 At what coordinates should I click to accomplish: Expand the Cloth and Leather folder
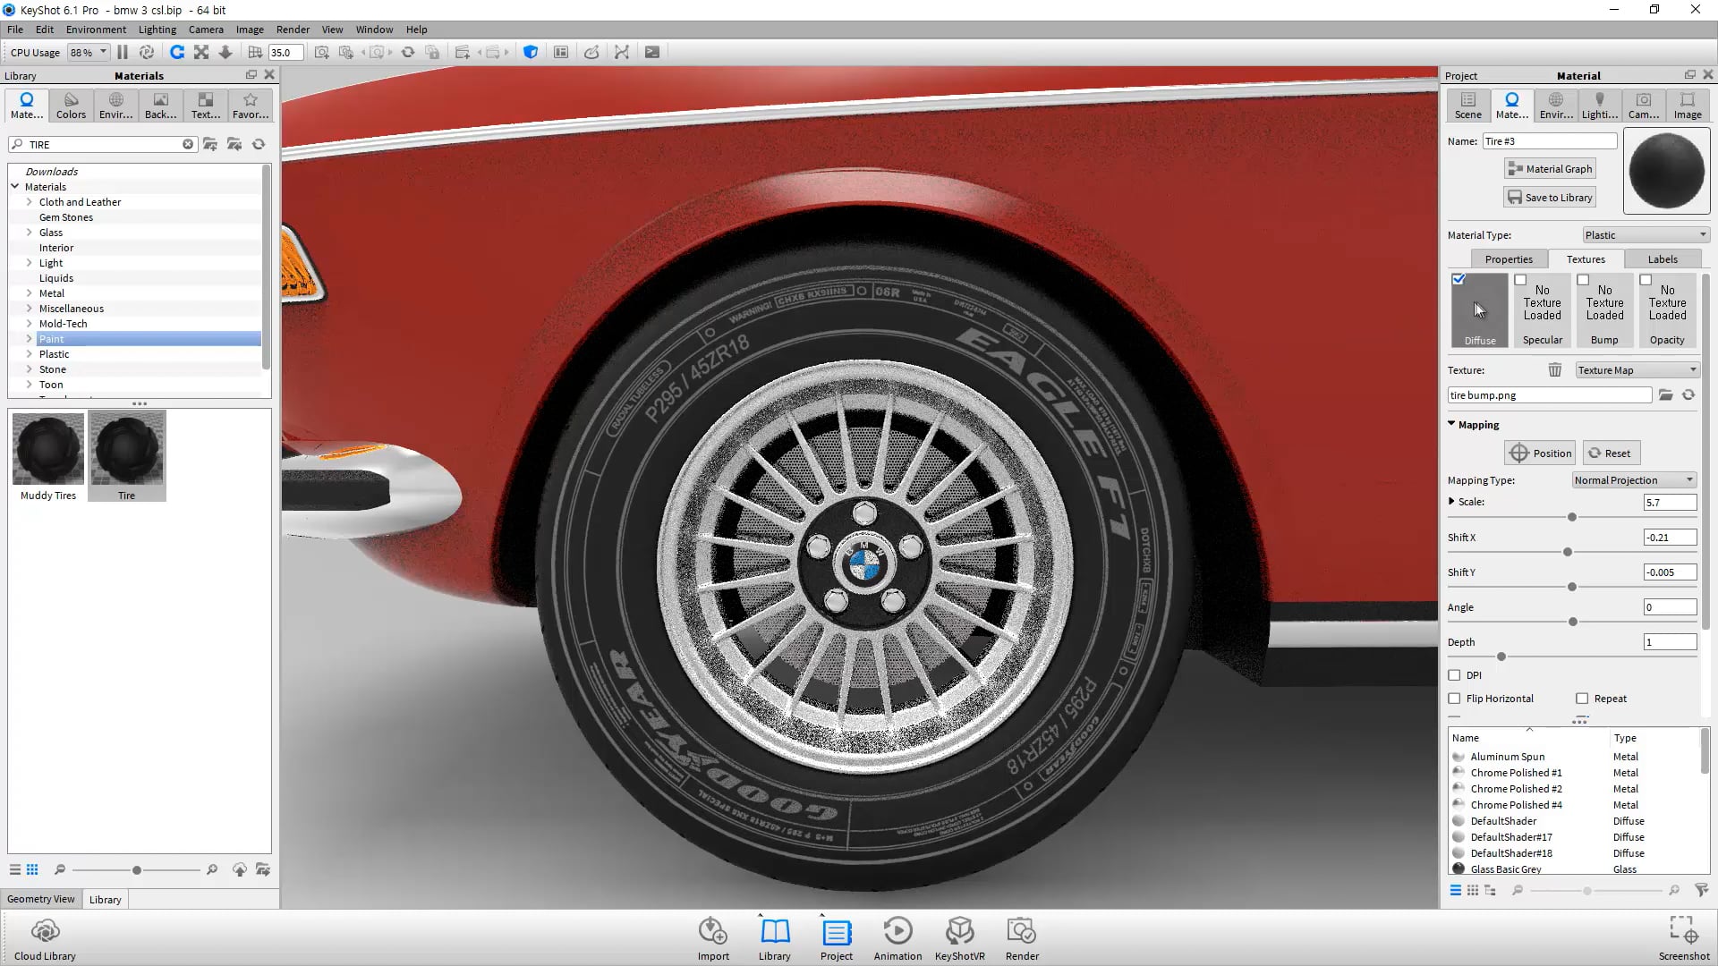(29, 202)
